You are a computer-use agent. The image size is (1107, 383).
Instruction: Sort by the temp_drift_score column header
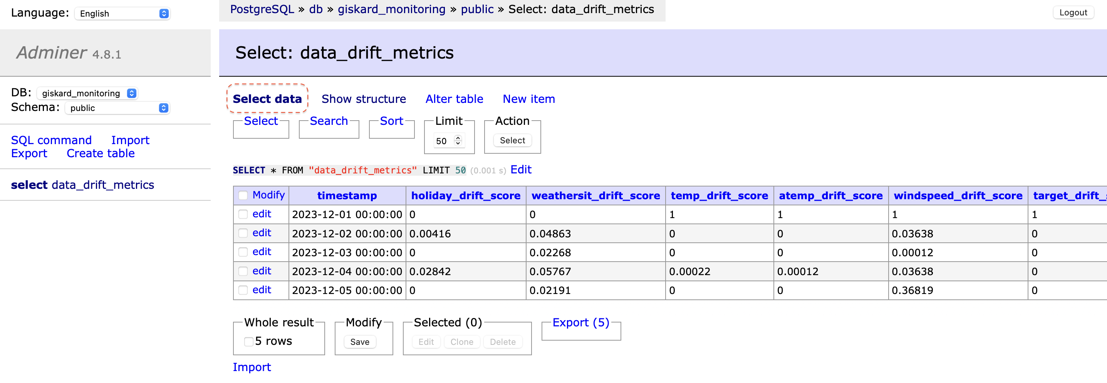[720, 196]
